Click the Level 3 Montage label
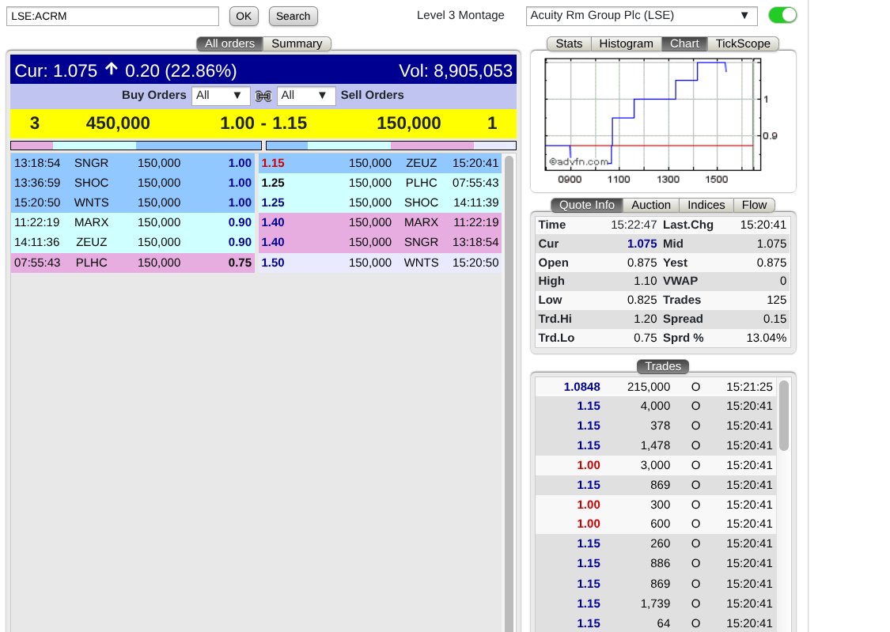Image resolution: width=890 pixels, height=632 pixels. (460, 15)
